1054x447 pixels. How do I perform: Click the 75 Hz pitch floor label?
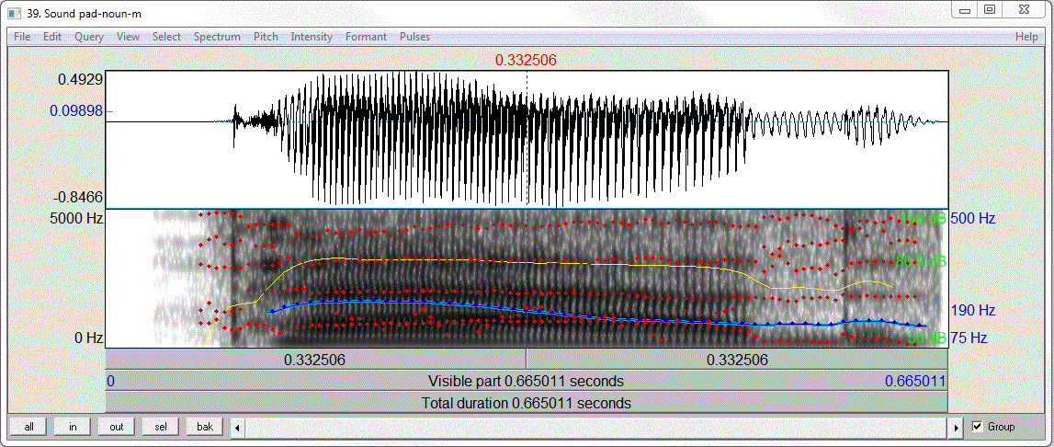coord(969,338)
